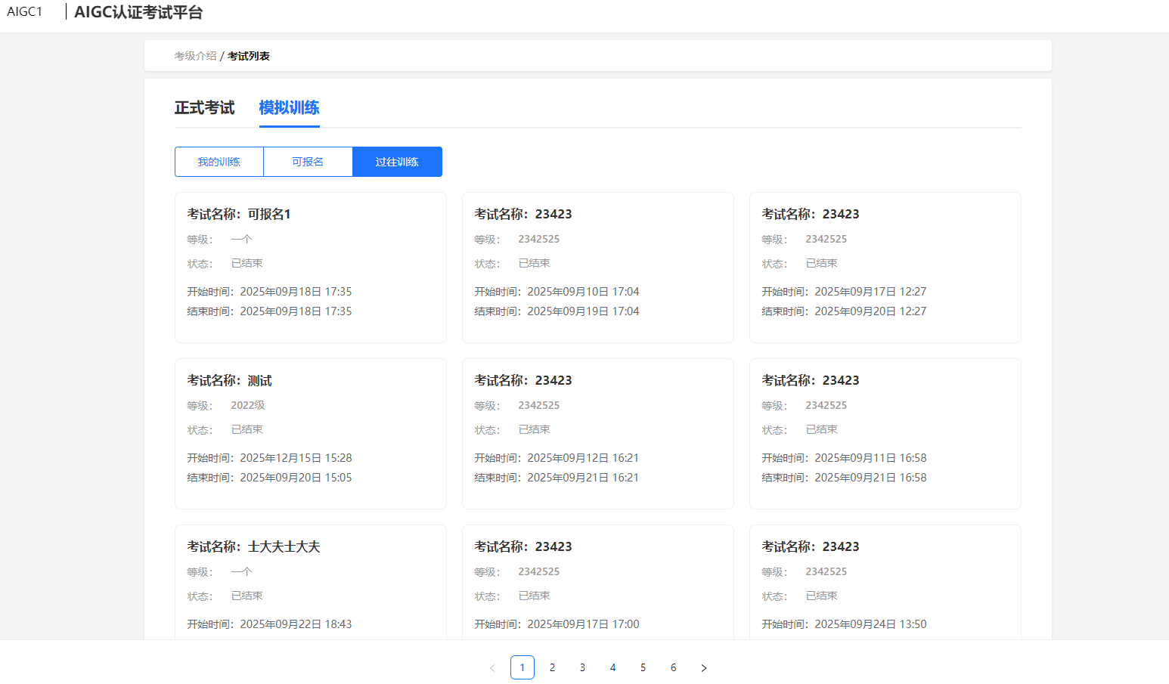Click the AIGC1 logo text

tap(25, 12)
